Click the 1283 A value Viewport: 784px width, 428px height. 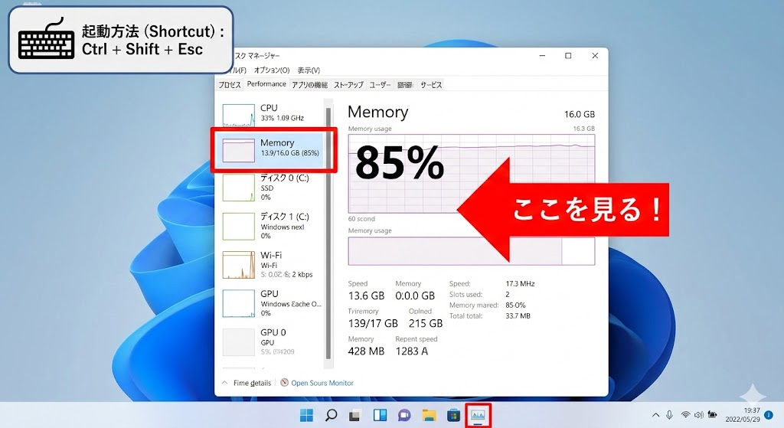(411, 351)
